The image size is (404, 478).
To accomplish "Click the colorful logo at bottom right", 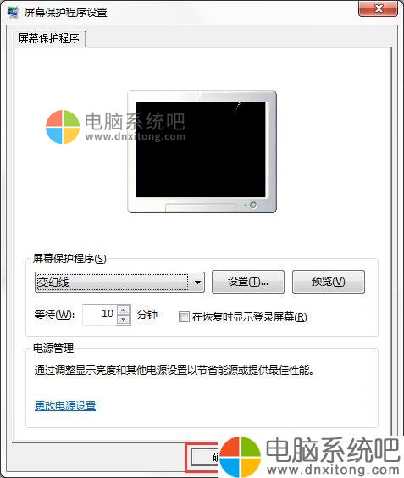I will (x=241, y=457).
